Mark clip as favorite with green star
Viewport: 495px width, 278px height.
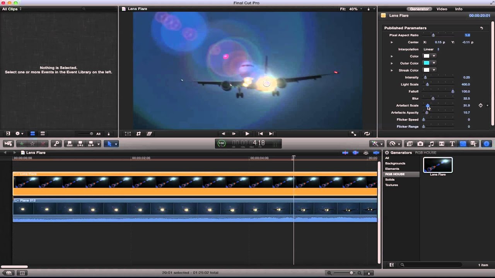(x=22, y=144)
